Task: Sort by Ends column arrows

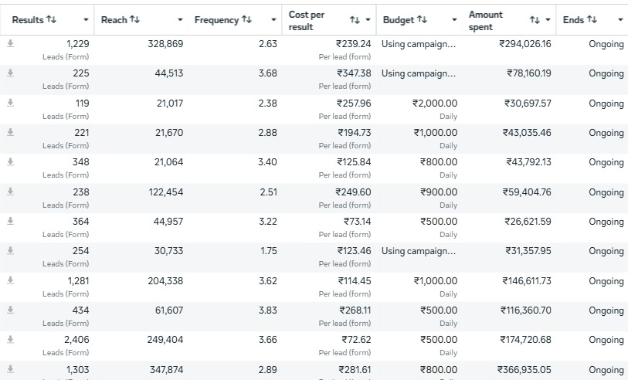Action: [592, 19]
